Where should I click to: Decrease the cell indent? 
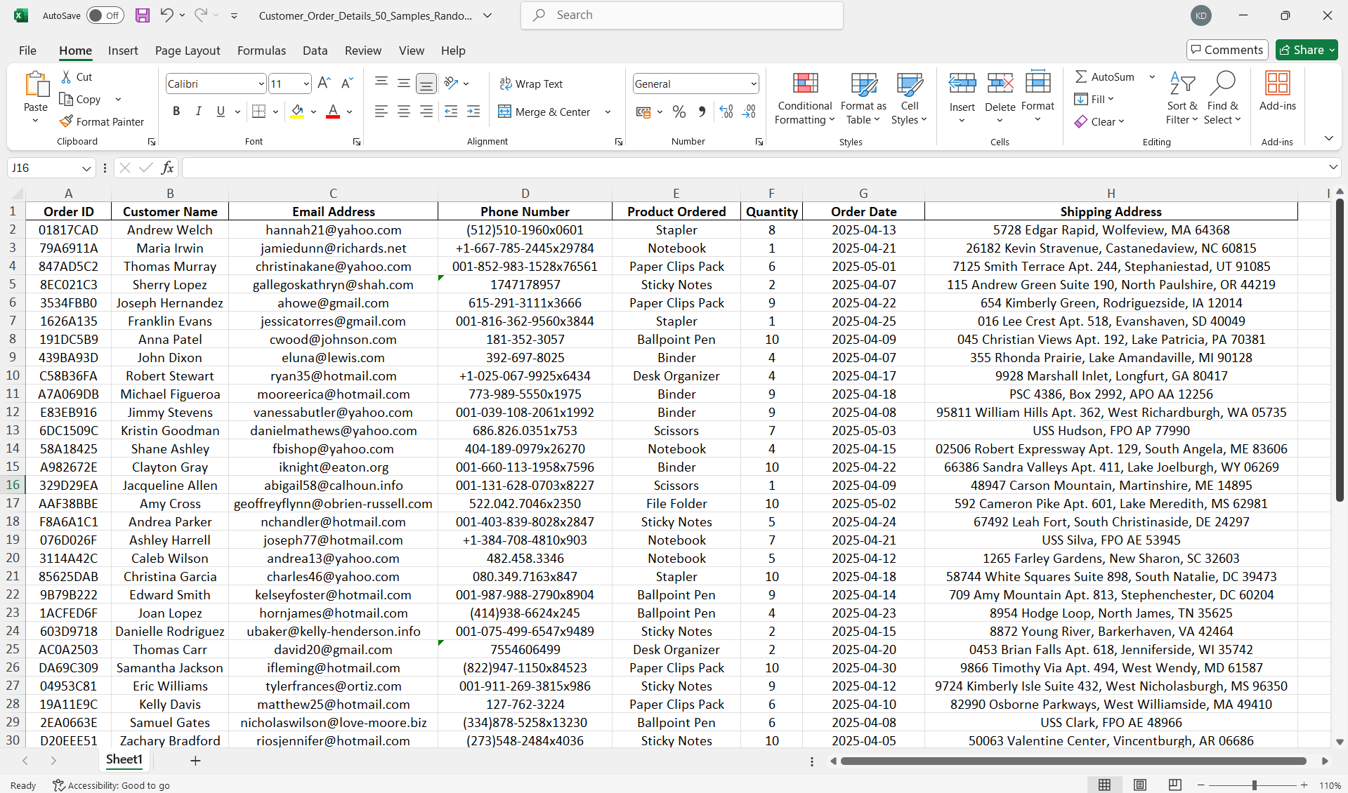[451, 112]
